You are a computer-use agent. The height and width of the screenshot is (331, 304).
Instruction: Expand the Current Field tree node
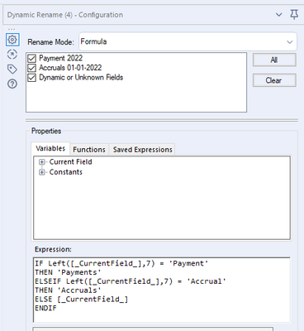(41, 162)
